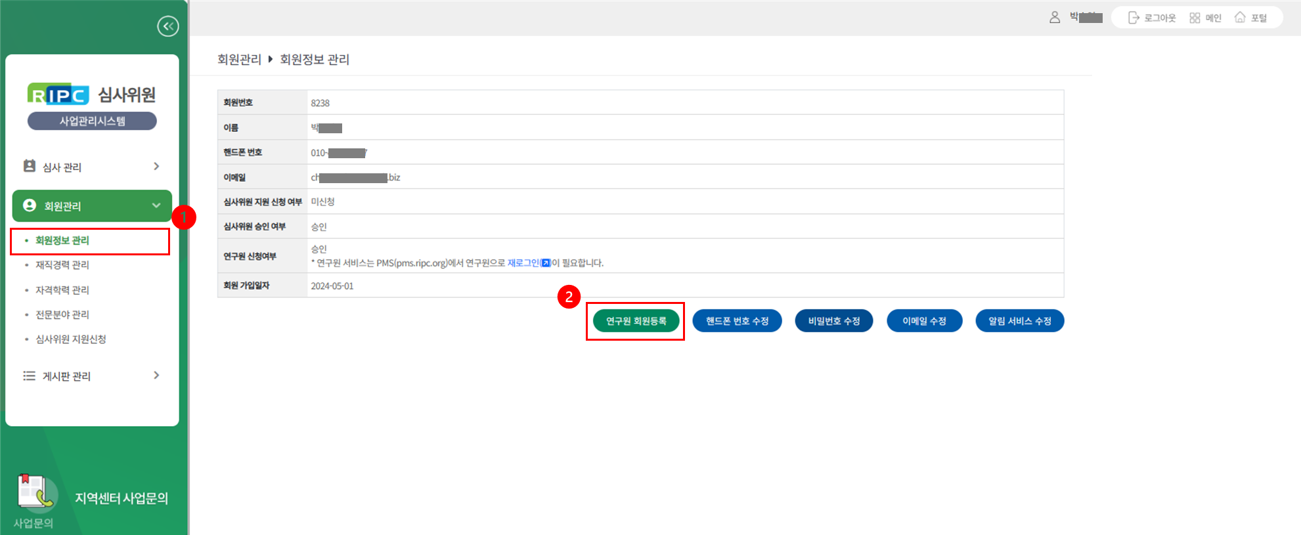Click the logout icon
The width and height of the screenshot is (1301, 535).
[1134, 18]
